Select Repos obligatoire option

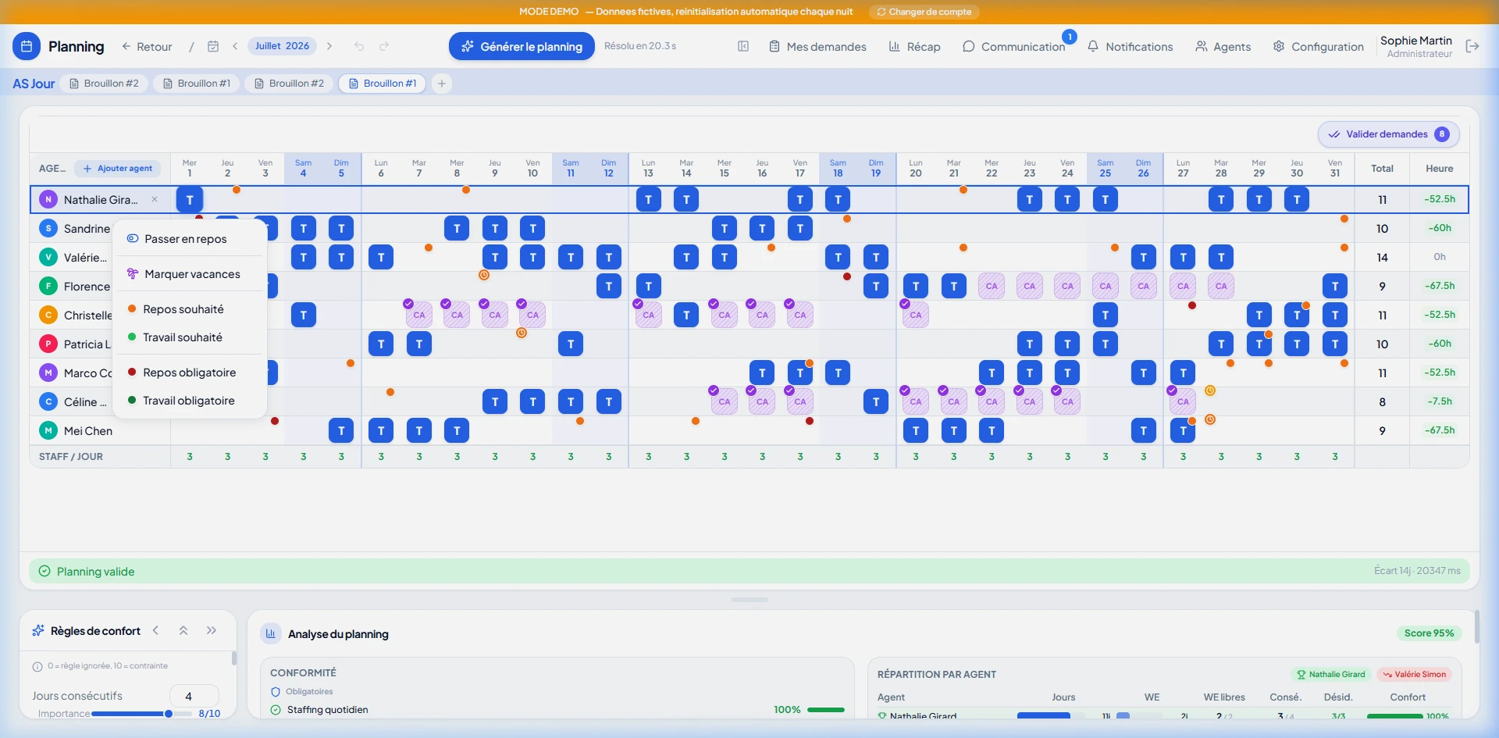[190, 373]
